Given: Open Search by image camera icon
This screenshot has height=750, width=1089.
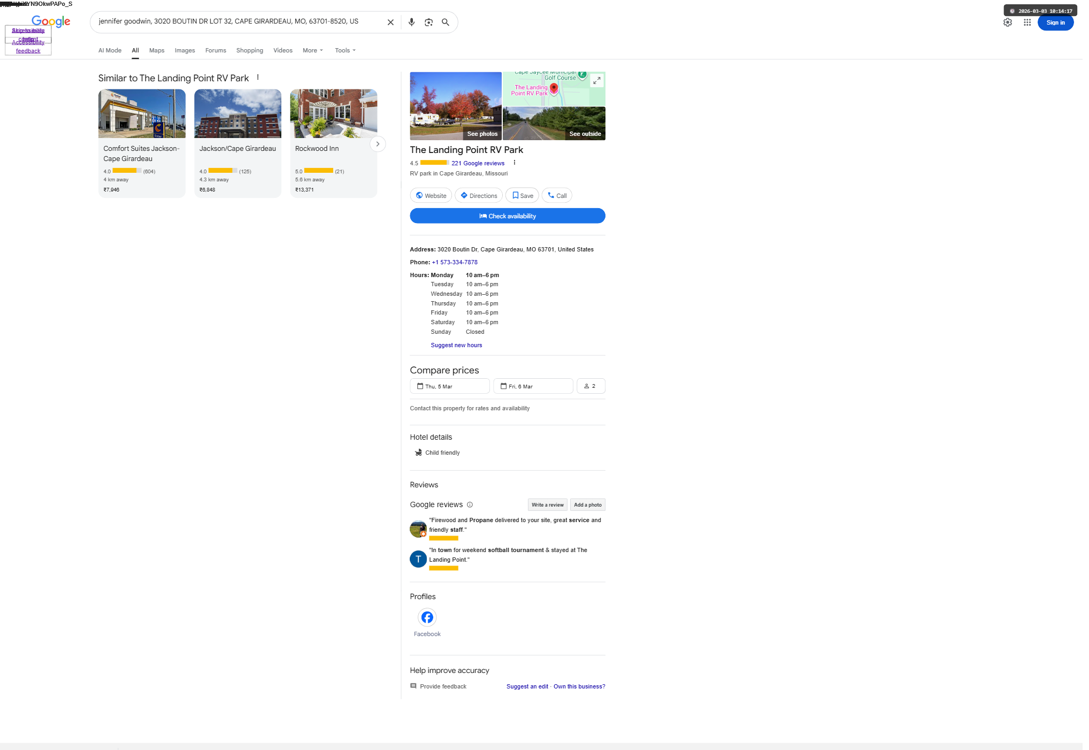Looking at the screenshot, I should [428, 22].
